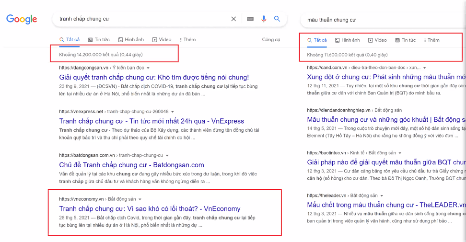The width and height of the screenshot is (466, 242).
Task: Open 'Tranh chấp chung cư - Tin tức mới nhất' VnExpress result
Action: pyautogui.click(x=151, y=121)
